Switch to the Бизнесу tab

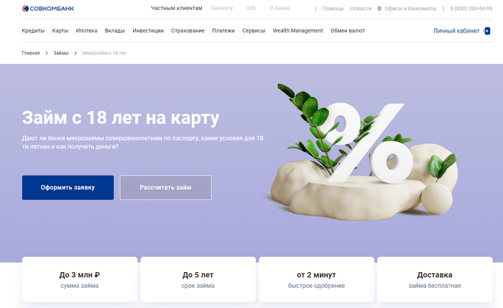tap(222, 9)
